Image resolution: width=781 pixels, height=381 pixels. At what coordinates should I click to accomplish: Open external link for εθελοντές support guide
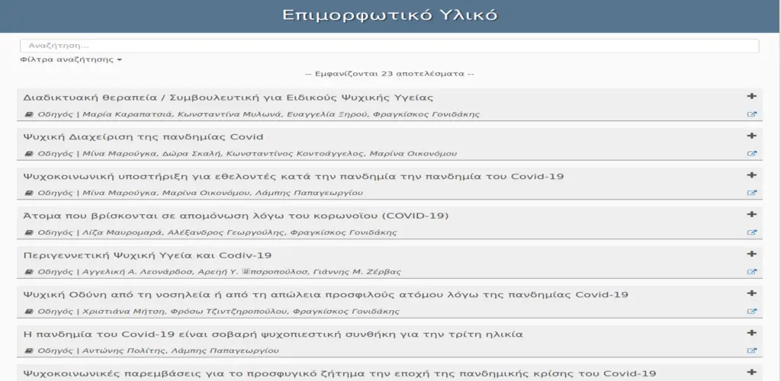[751, 193]
